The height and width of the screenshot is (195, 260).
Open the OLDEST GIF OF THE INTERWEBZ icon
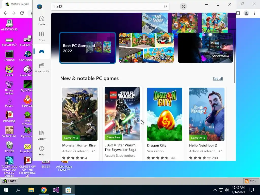[27, 167]
